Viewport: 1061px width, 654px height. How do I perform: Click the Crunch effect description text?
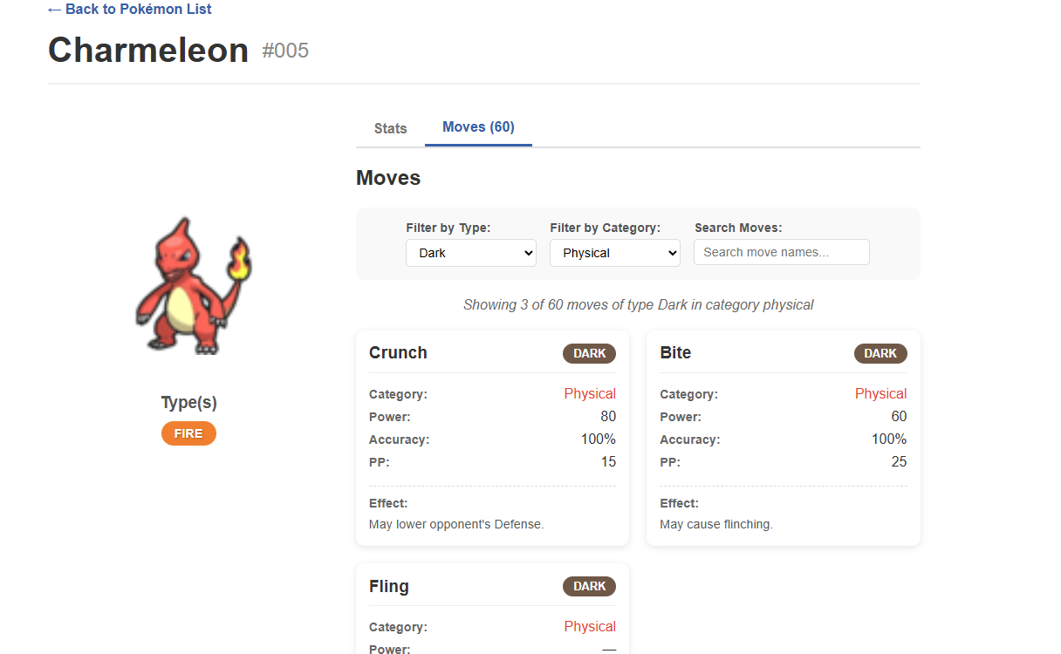click(x=456, y=524)
